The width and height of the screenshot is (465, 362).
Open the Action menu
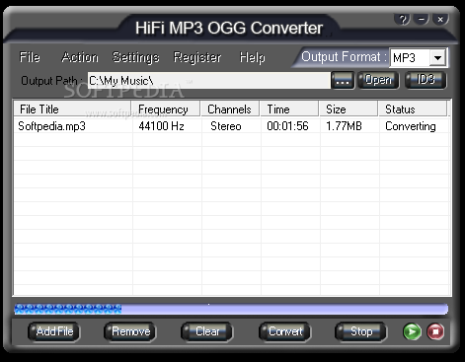pyautogui.click(x=80, y=57)
